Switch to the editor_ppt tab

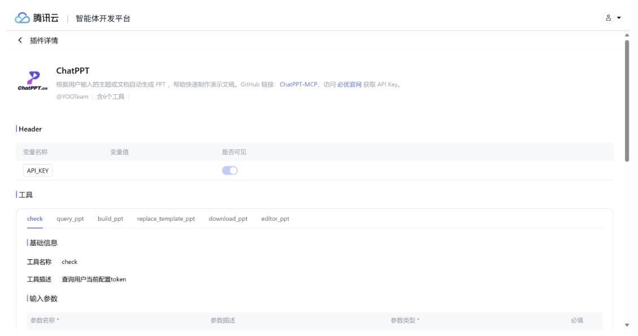(x=275, y=219)
